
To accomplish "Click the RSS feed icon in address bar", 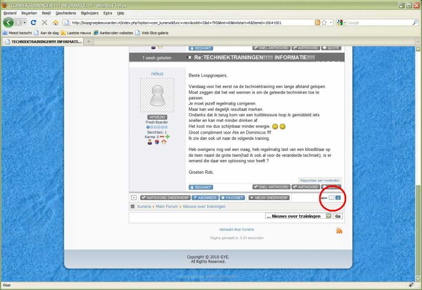I will pos(317,23).
